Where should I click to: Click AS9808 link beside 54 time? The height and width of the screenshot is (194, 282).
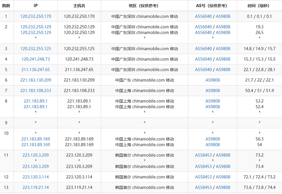[212, 144]
